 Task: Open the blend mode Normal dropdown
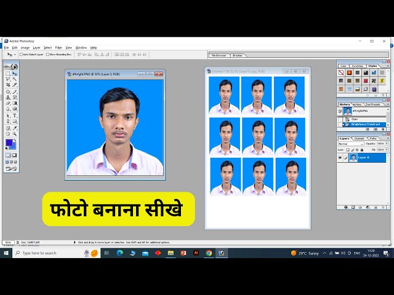351,144
